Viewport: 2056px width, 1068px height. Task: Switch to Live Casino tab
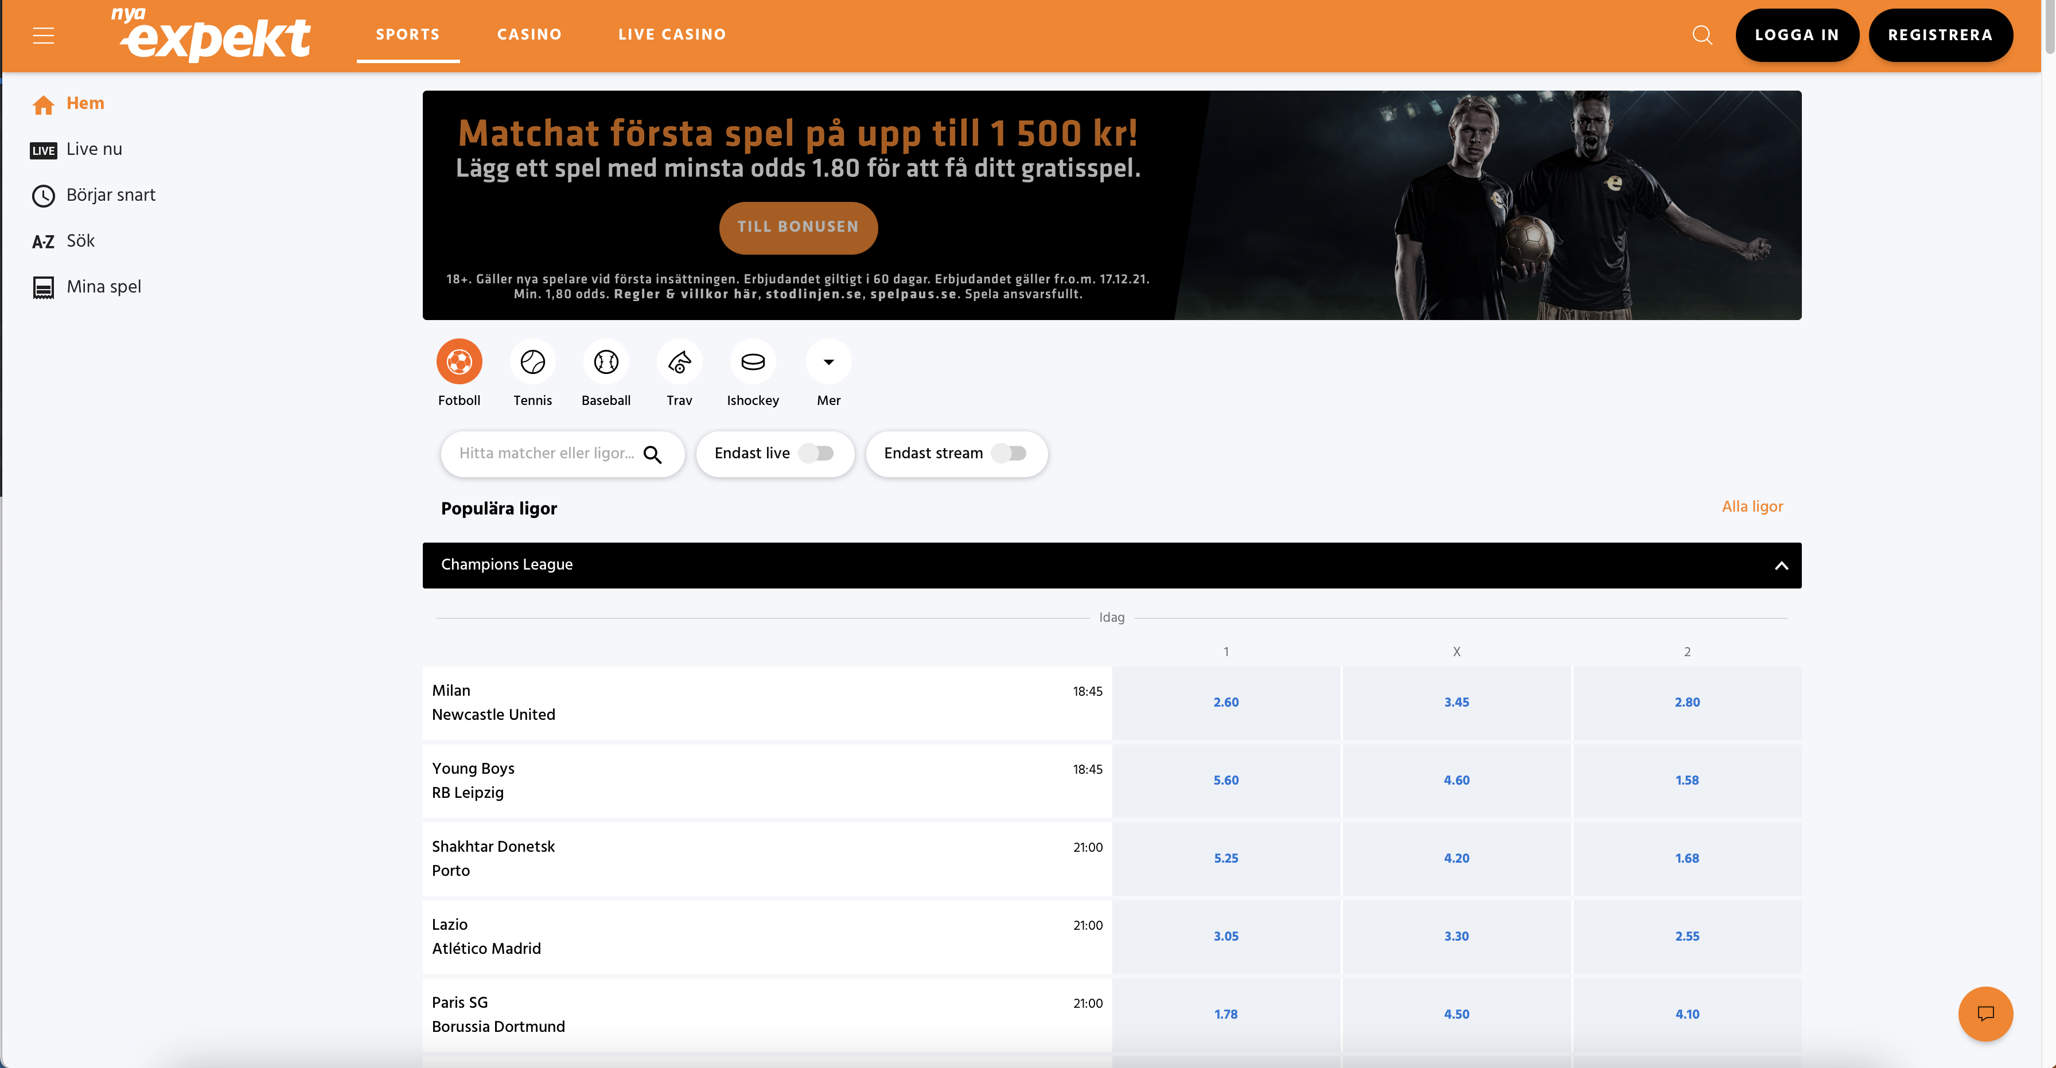click(x=671, y=34)
